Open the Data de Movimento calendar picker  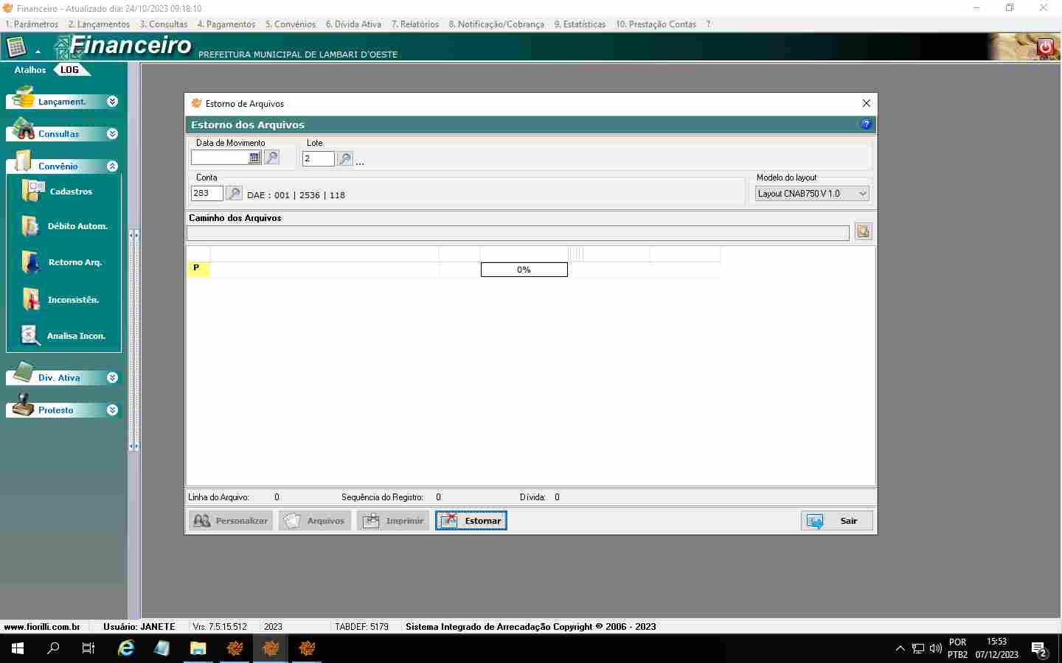coord(254,158)
